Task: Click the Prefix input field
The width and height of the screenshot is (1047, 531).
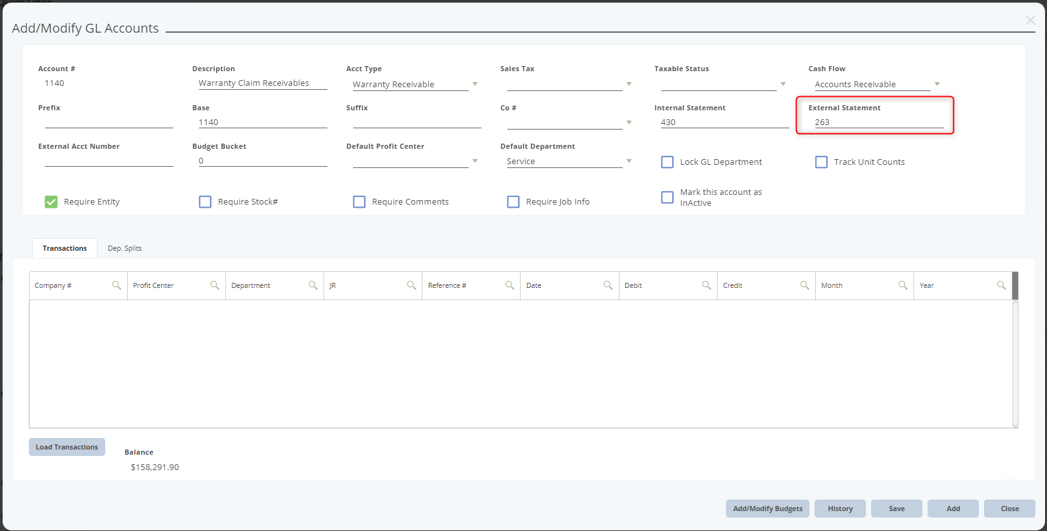Action: click(x=108, y=122)
